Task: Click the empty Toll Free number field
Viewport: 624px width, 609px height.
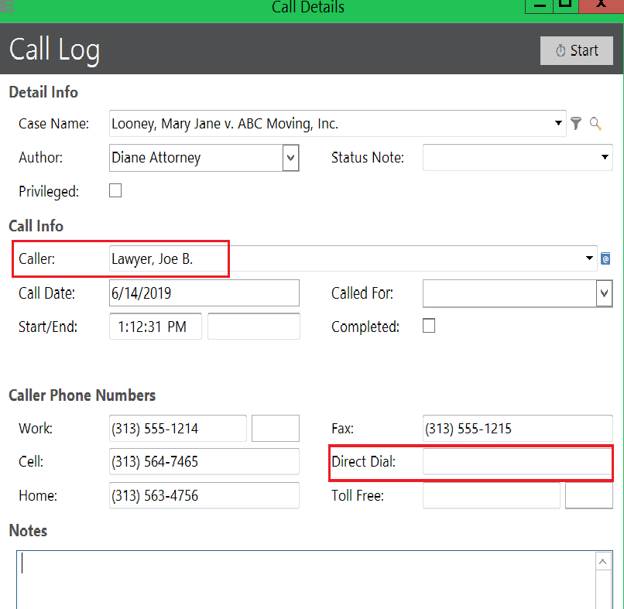Action: [492, 495]
